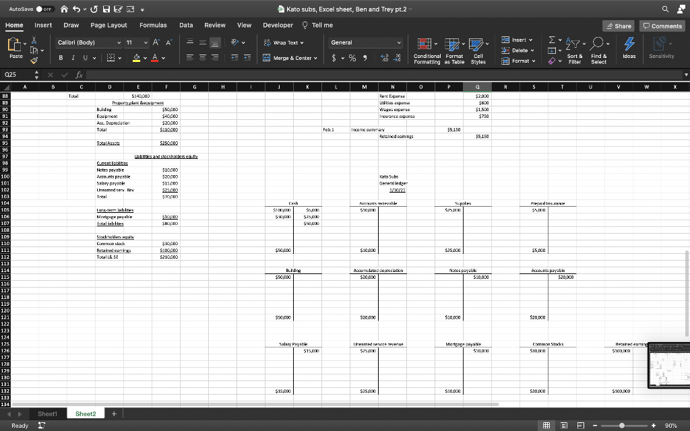The width and height of the screenshot is (690, 431).
Task: Apply comma style format
Action: [x=365, y=58]
